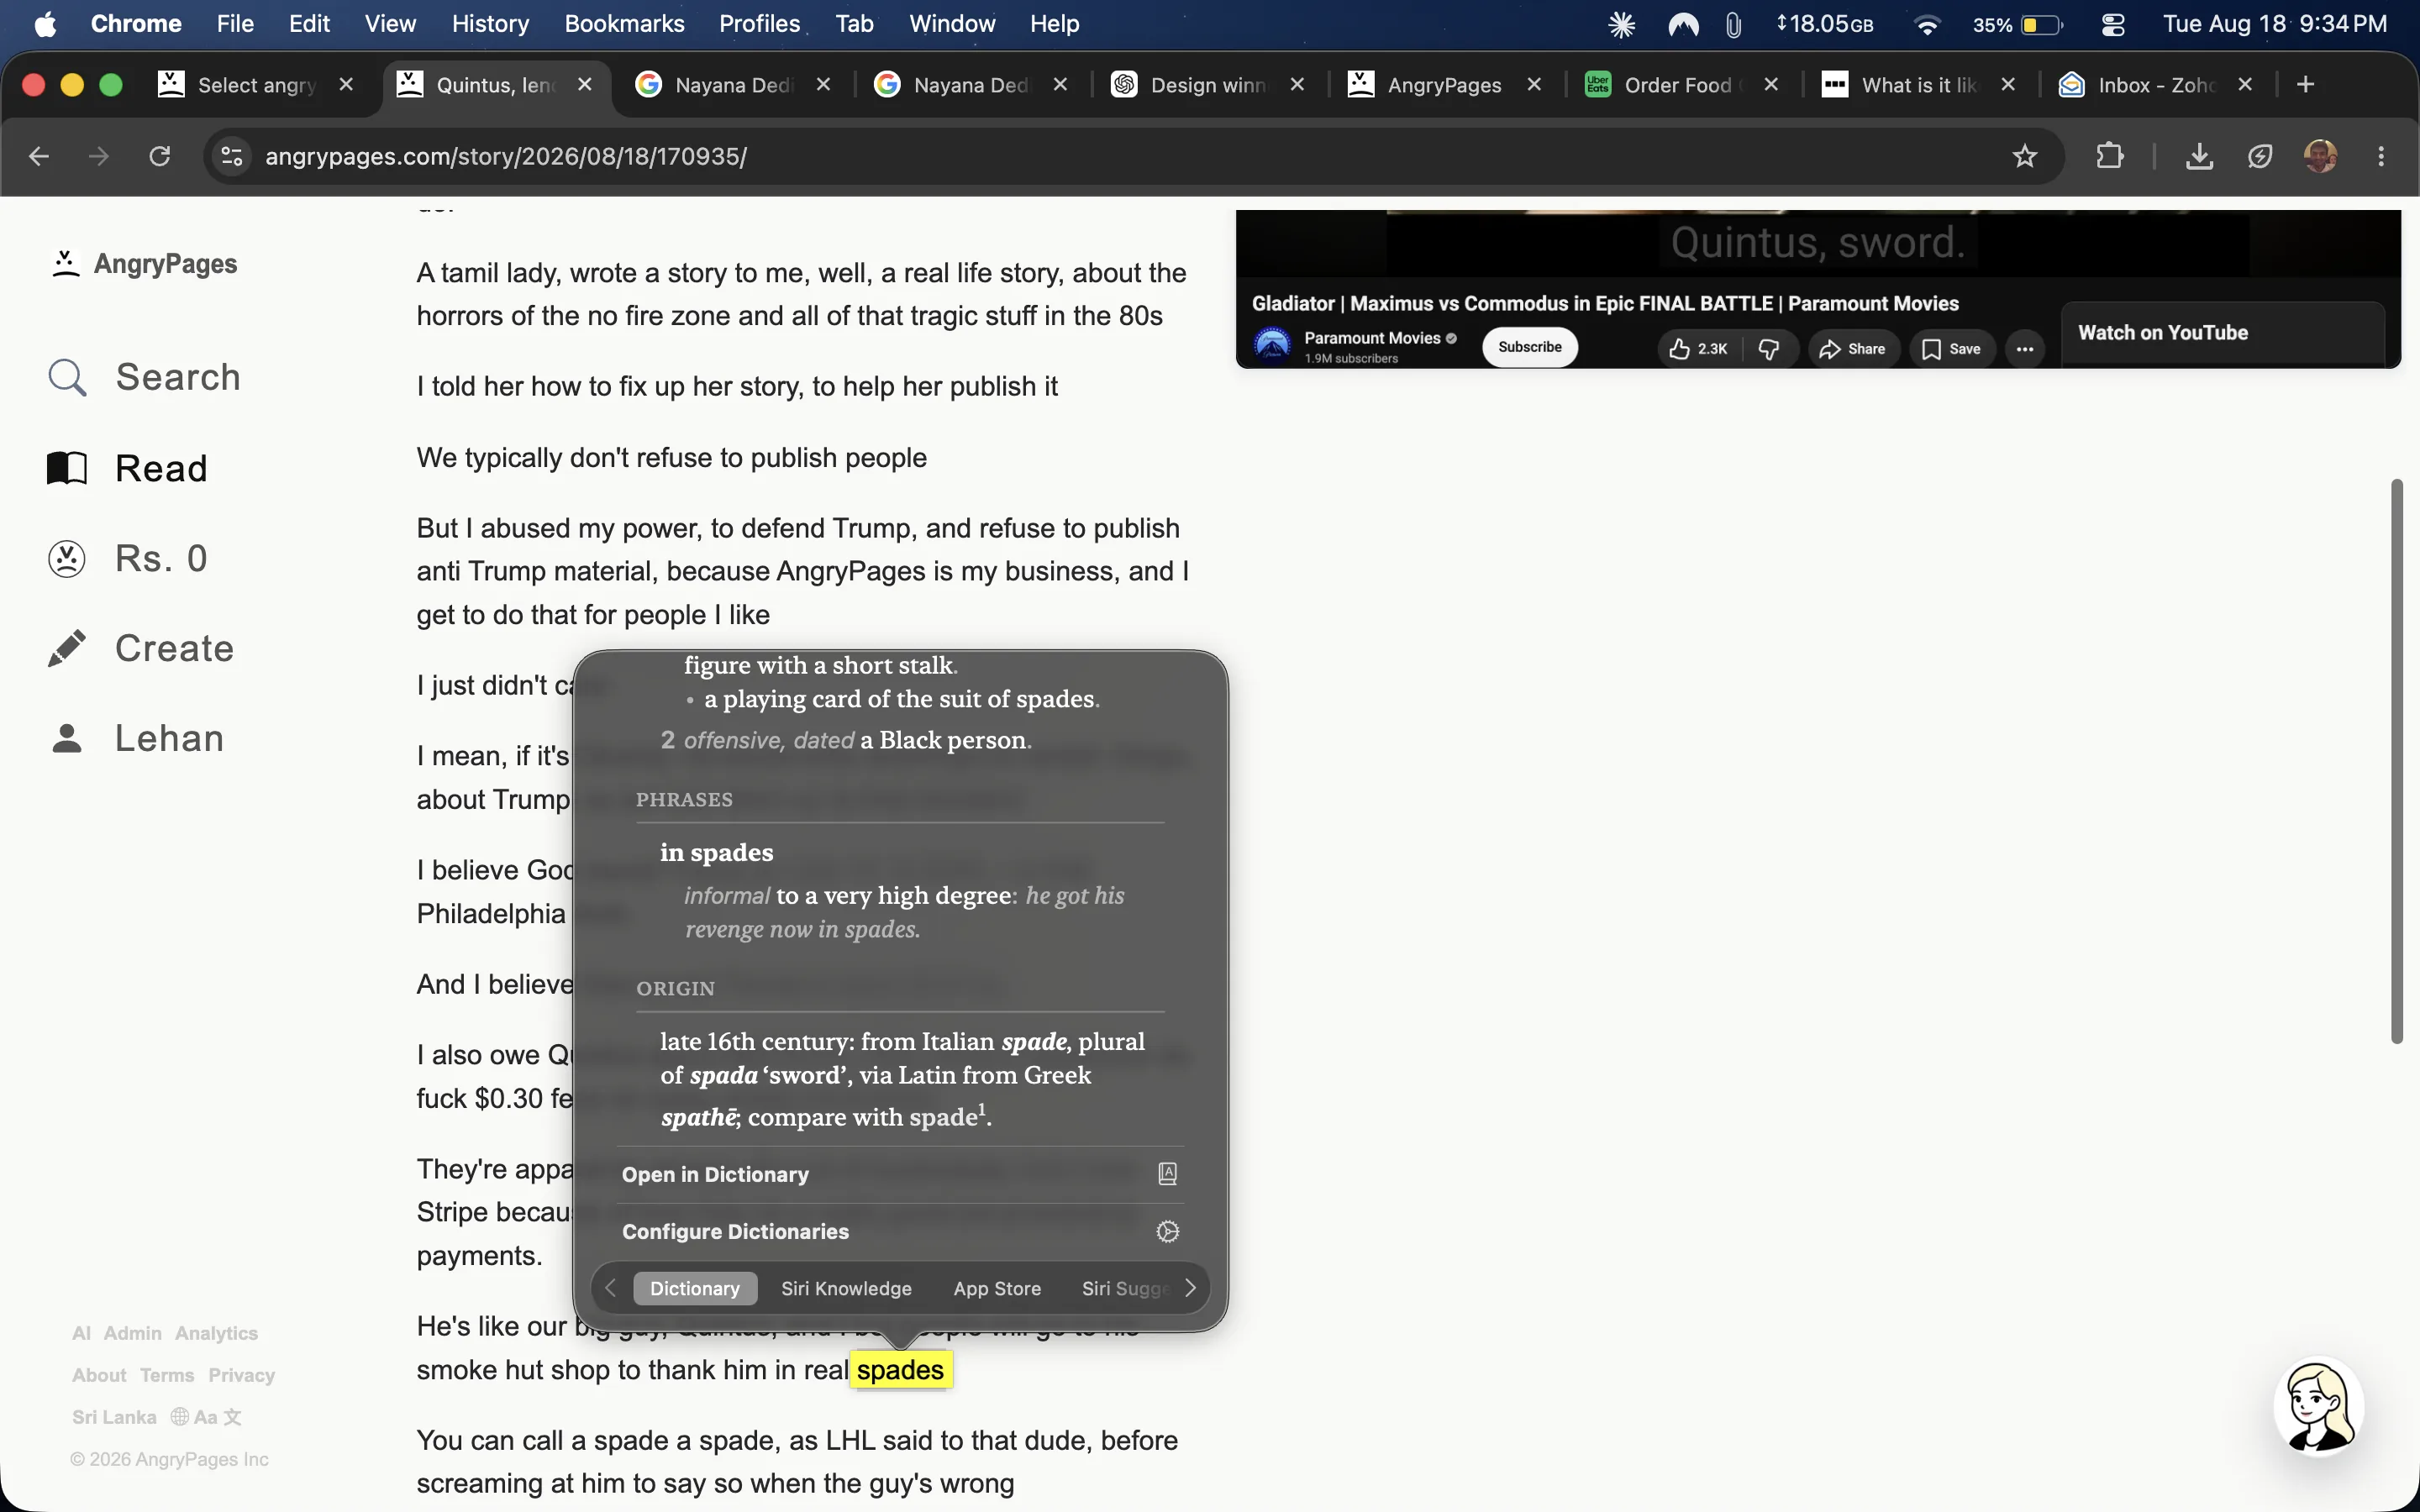
Task: Open the Bookmarks menu
Action: (624, 24)
